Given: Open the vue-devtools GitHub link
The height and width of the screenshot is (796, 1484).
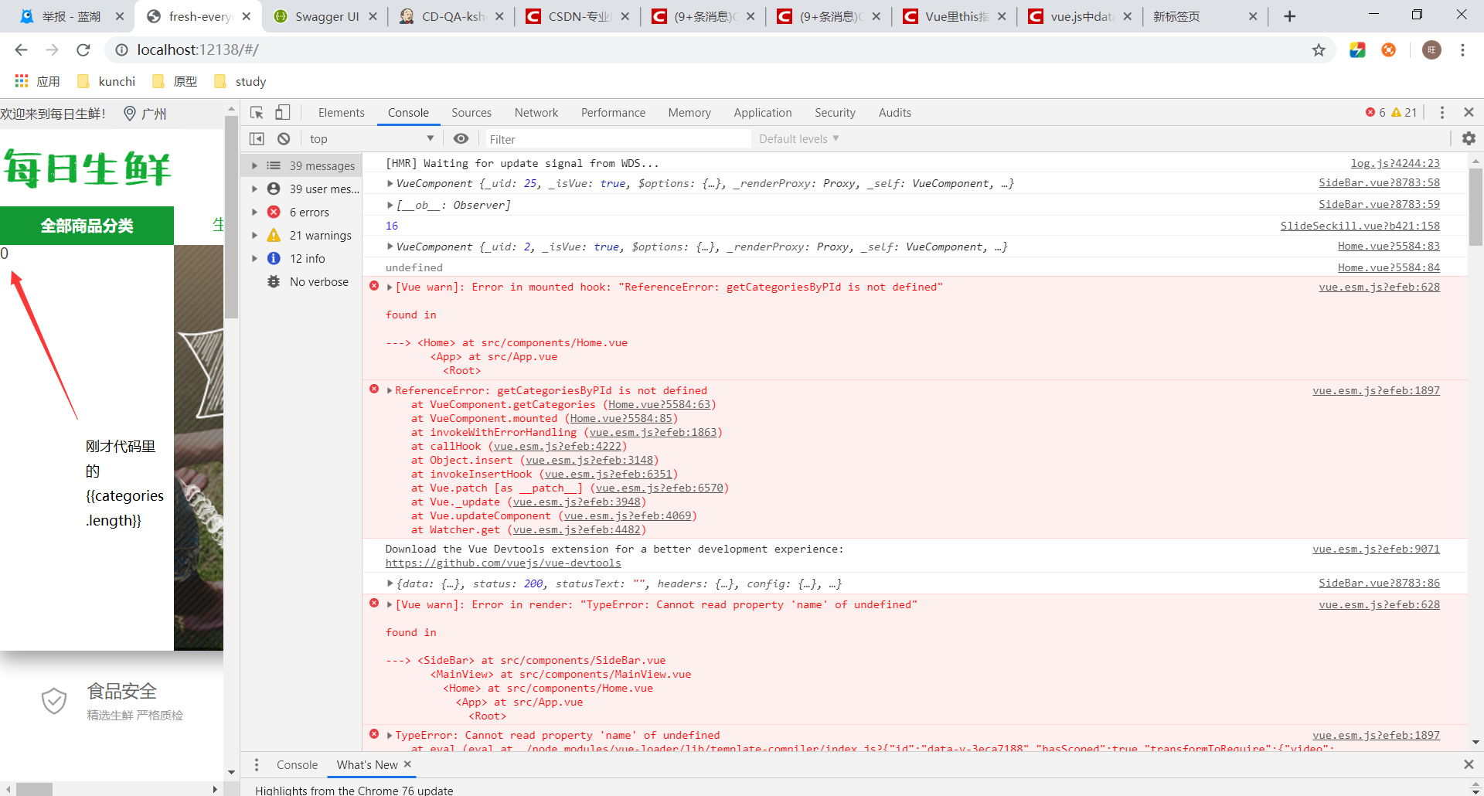Looking at the screenshot, I should (503, 563).
